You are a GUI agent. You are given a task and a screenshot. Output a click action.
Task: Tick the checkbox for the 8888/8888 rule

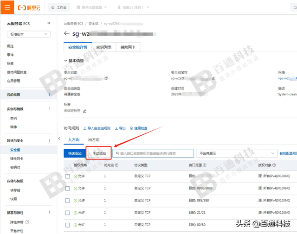pos(67,189)
